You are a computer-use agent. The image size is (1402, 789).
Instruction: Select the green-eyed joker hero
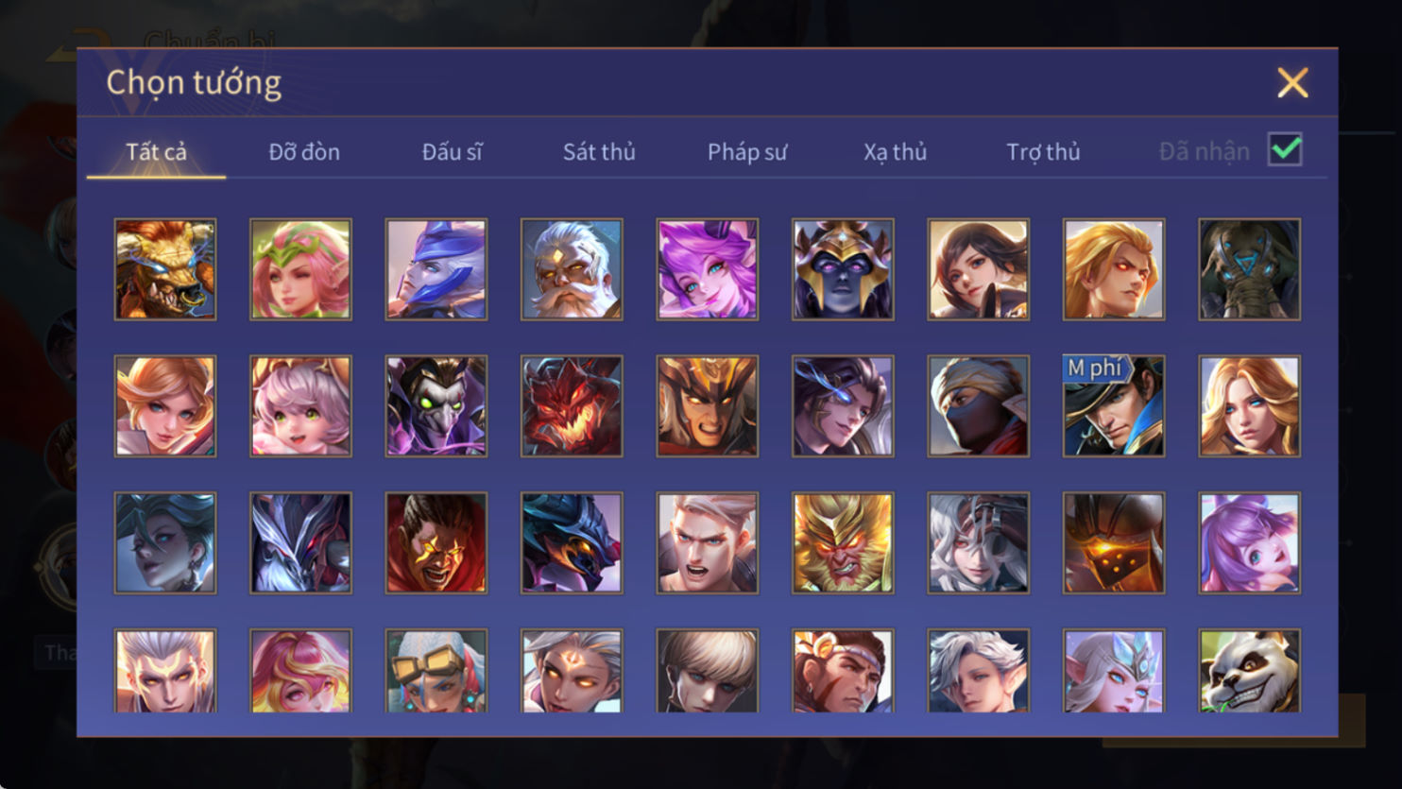click(436, 406)
